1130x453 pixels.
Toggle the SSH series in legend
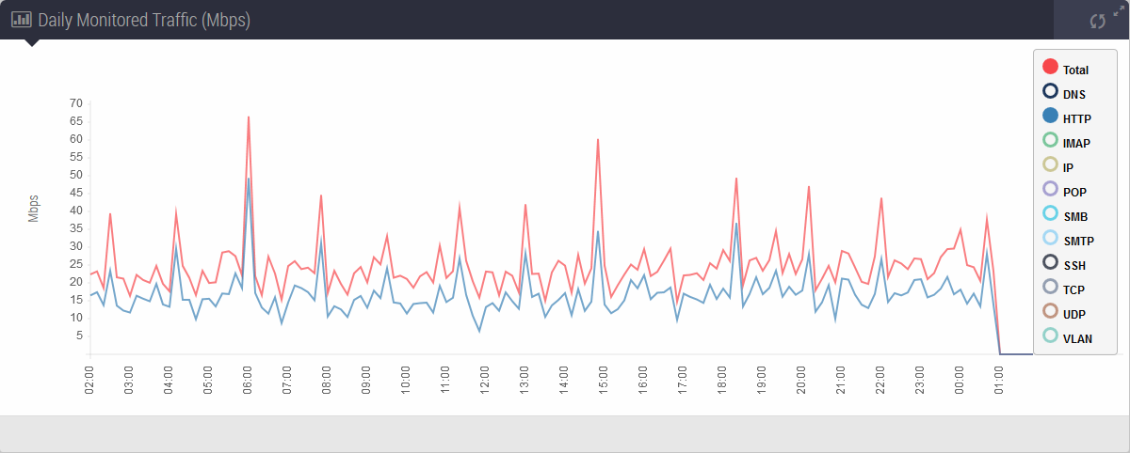[1064, 264]
